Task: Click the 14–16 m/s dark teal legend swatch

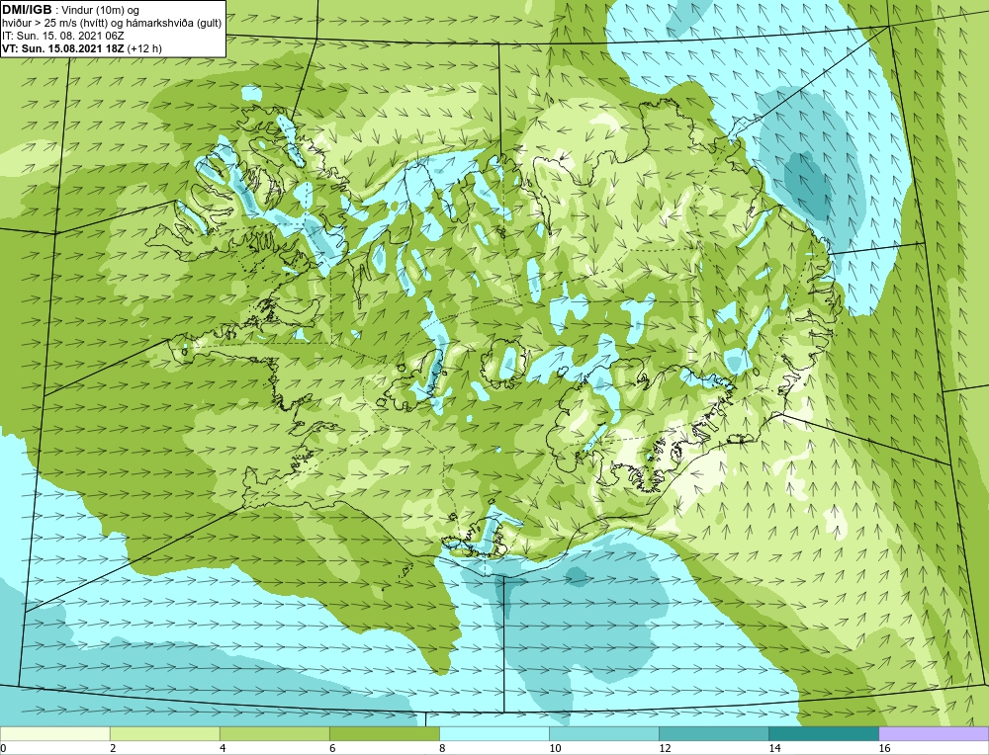Action: pos(823,733)
